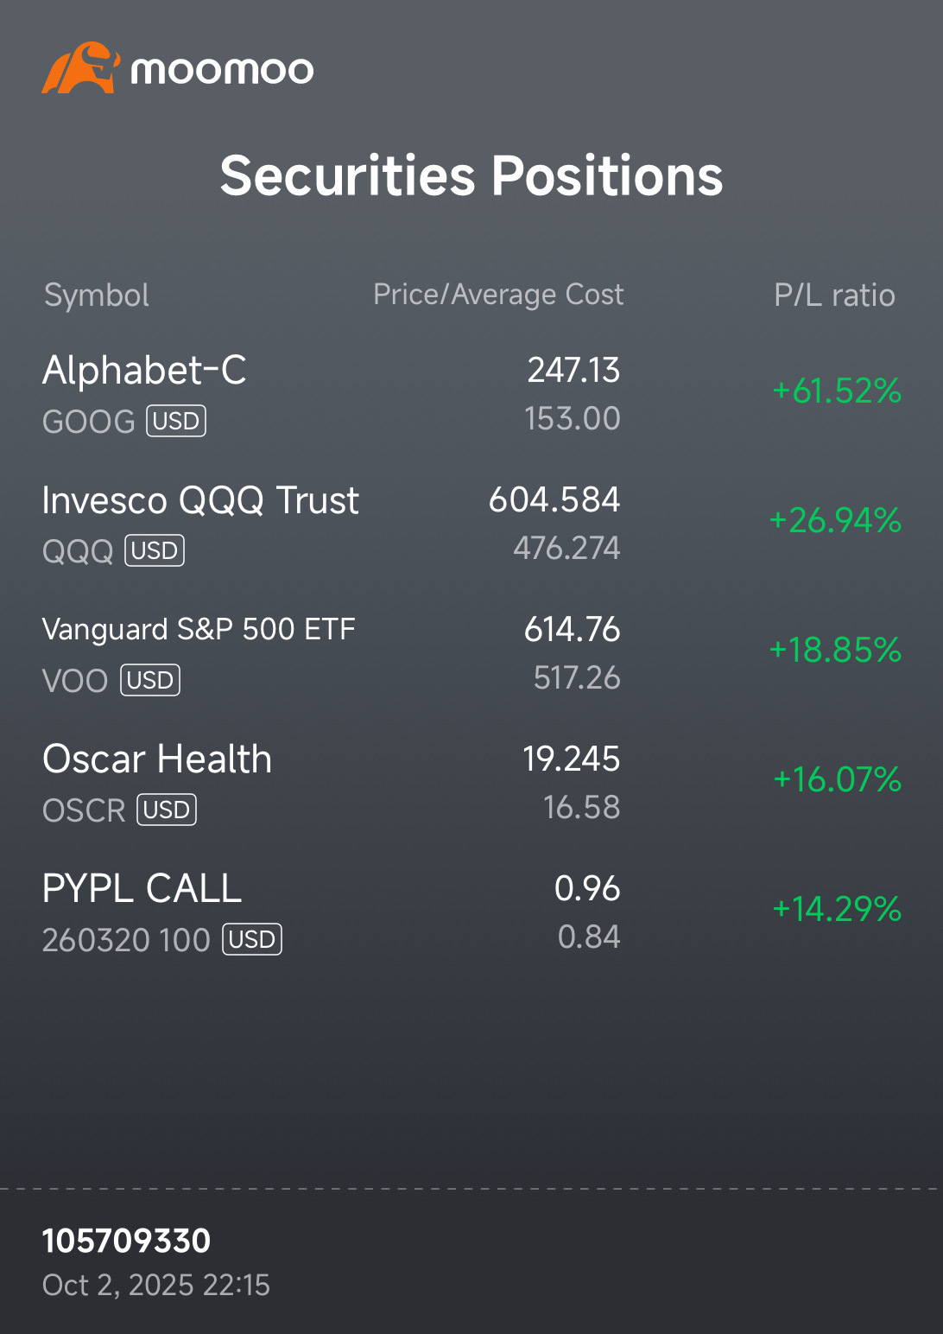The height and width of the screenshot is (1334, 943).
Task: Select the Symbol column header
Action: pyautogui.click(x=97, y=295)
